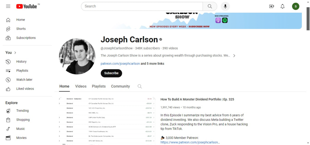This screenshot has height=145, width=310.
Task: Expand the You section chevron
Action: (15, 53)
